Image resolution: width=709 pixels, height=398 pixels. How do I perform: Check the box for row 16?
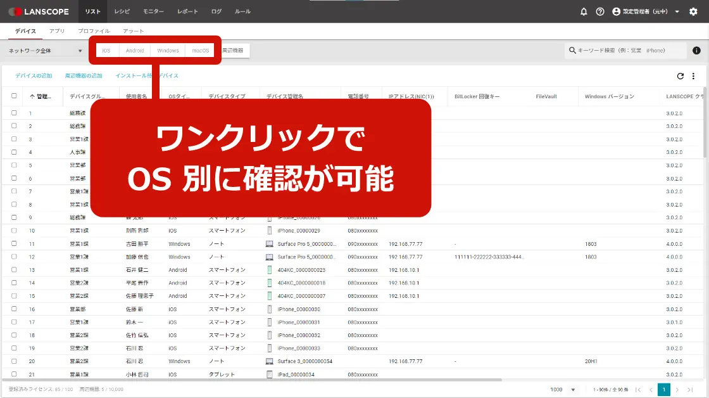click(x=14, y=309)
